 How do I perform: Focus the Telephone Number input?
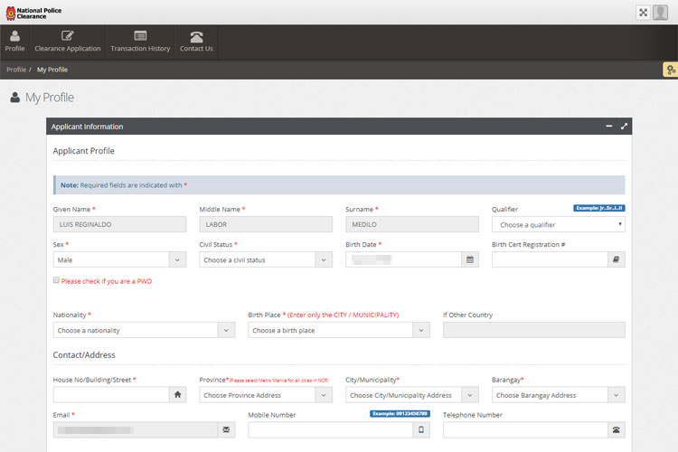pyautogui.click(x=525, y=430)
